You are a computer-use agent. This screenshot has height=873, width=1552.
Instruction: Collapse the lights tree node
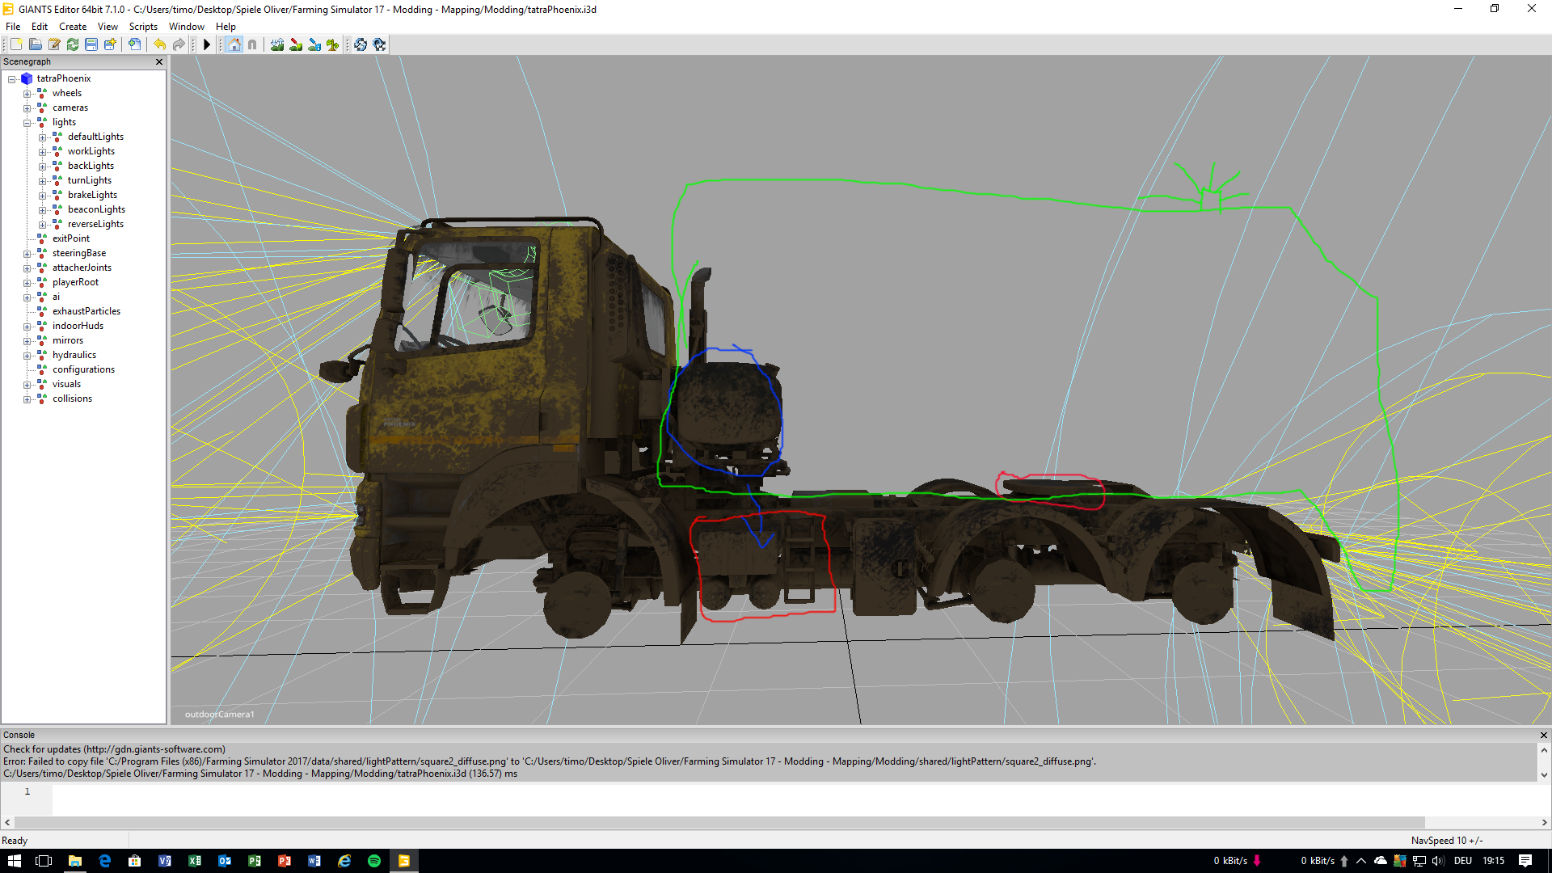27,123
